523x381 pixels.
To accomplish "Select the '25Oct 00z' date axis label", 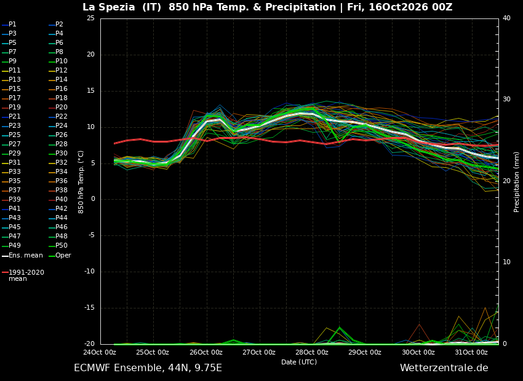I will point(153,352).
